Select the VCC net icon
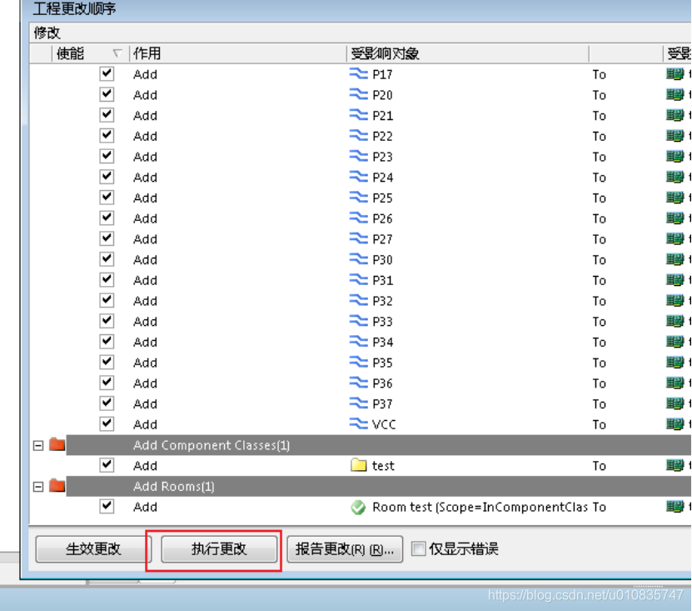692x611 pixels. [x=358, y=424]
